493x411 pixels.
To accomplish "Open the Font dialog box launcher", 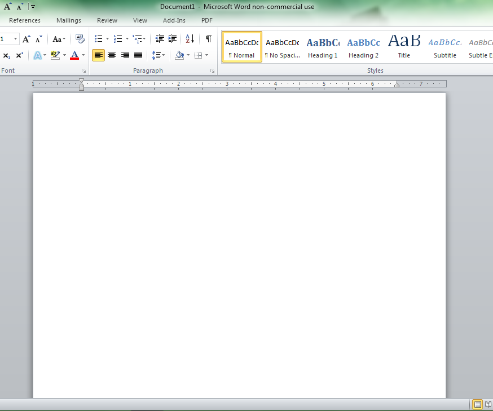I will [83, 70].
